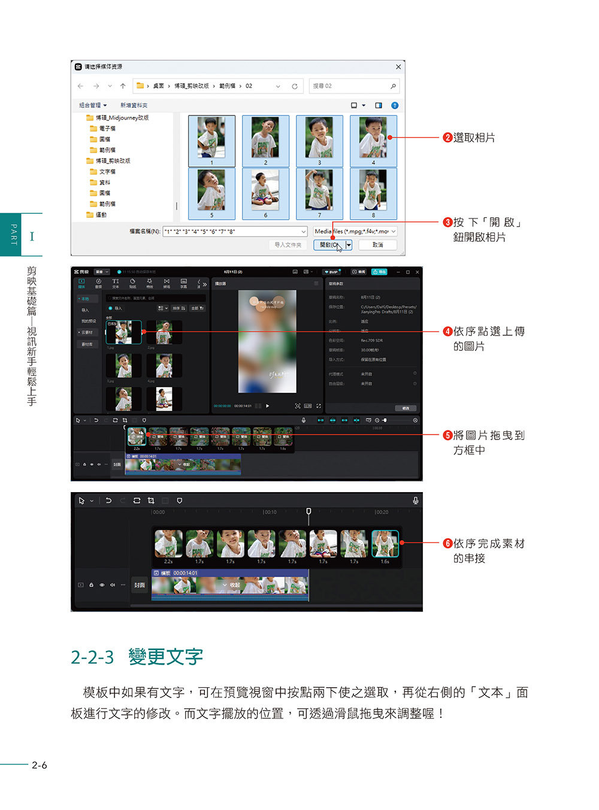Viewport: 599px width, 810px height.
Task: Open the 特效 (Effects) panel
Action: 149,283
